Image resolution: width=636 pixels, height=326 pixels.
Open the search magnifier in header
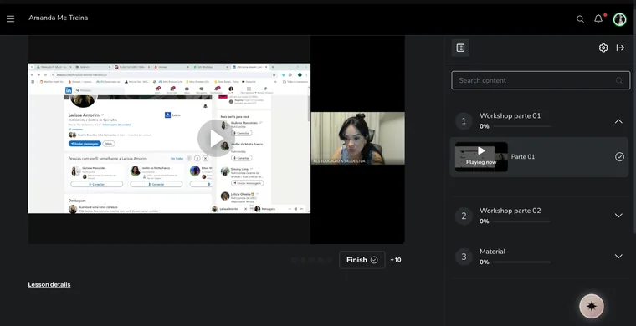(580, 19)
